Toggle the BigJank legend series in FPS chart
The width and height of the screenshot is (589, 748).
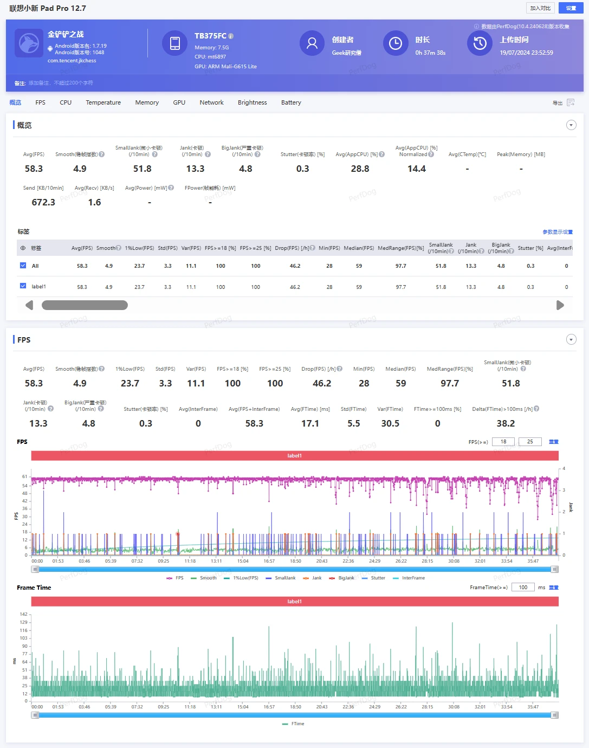coord(341,578)
